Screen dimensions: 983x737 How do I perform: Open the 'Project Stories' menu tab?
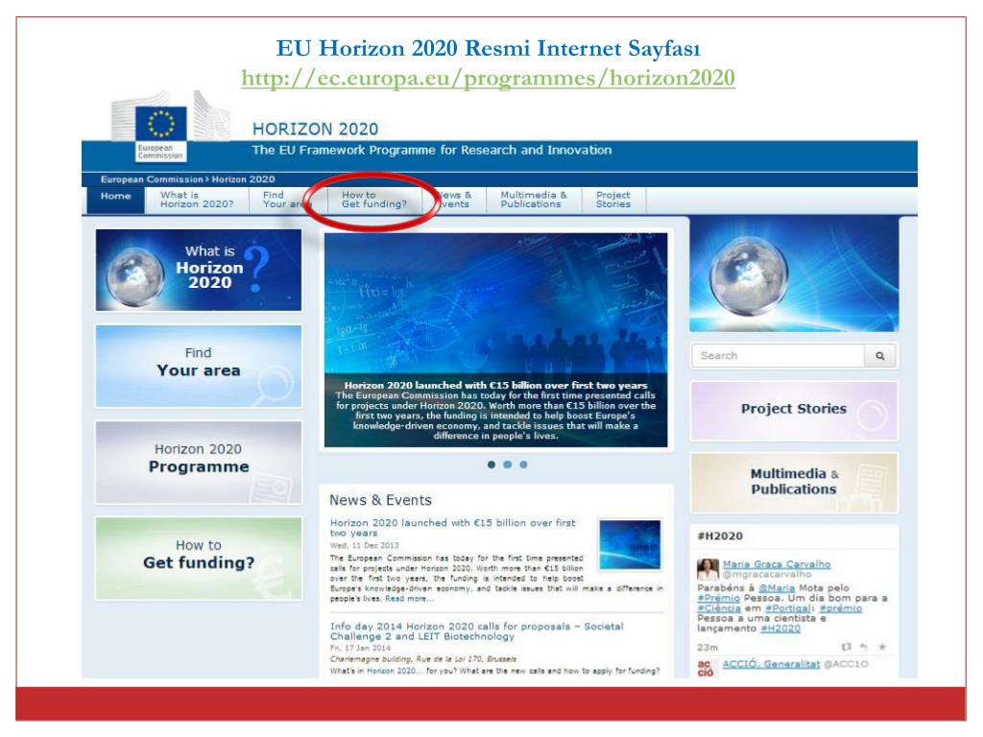[613, 200]
